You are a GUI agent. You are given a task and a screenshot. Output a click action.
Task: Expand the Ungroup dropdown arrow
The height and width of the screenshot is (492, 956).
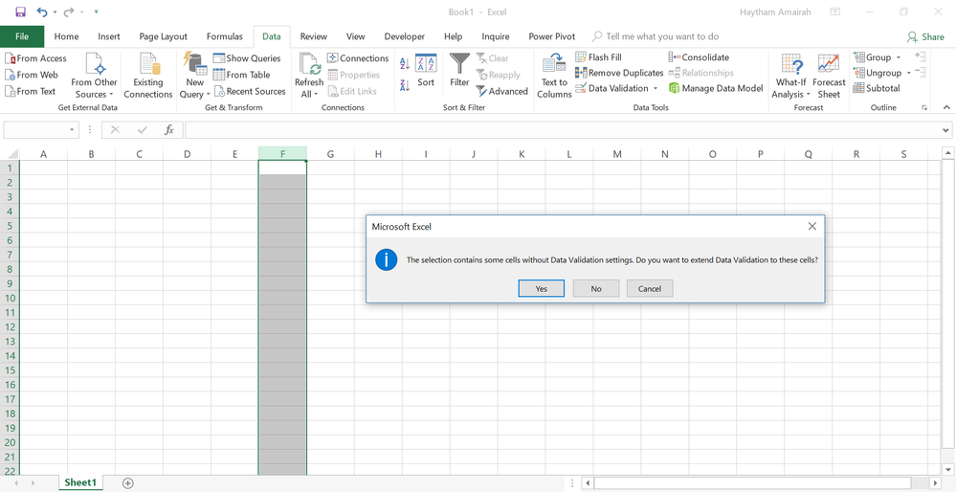coord(908,73)
